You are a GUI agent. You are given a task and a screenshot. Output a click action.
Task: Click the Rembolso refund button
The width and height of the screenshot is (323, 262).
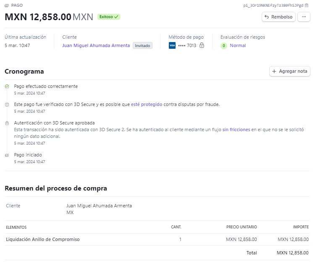pos(278,17)
